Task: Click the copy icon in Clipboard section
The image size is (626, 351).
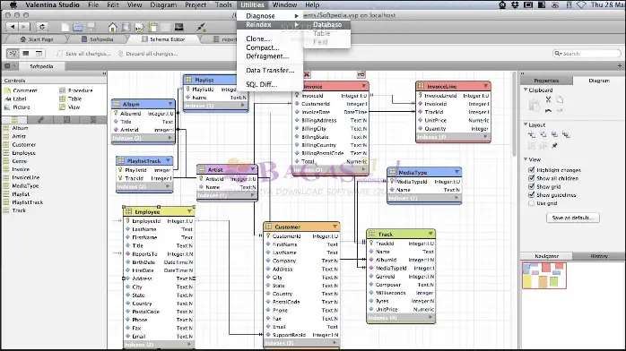Action: coord(560,99)
